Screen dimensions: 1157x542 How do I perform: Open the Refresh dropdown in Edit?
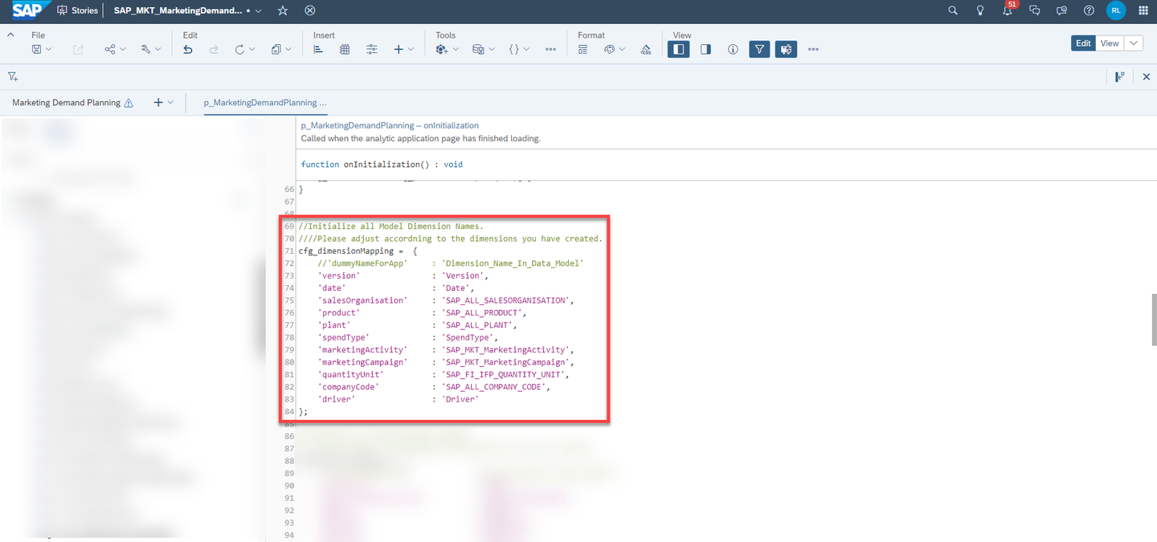coord(245,50)
